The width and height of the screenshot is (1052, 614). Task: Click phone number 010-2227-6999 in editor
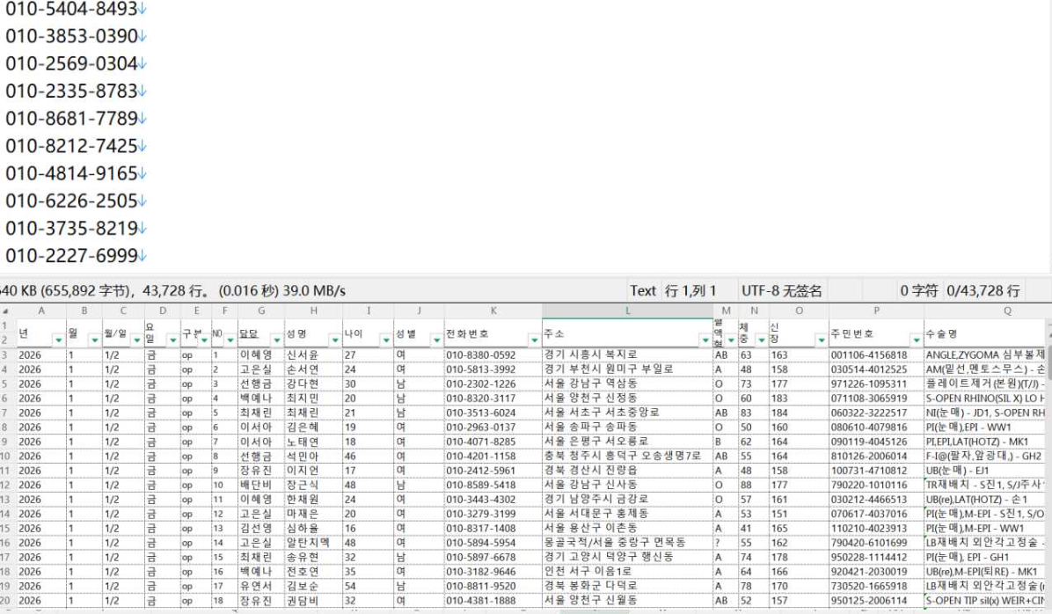pos(72,256)
